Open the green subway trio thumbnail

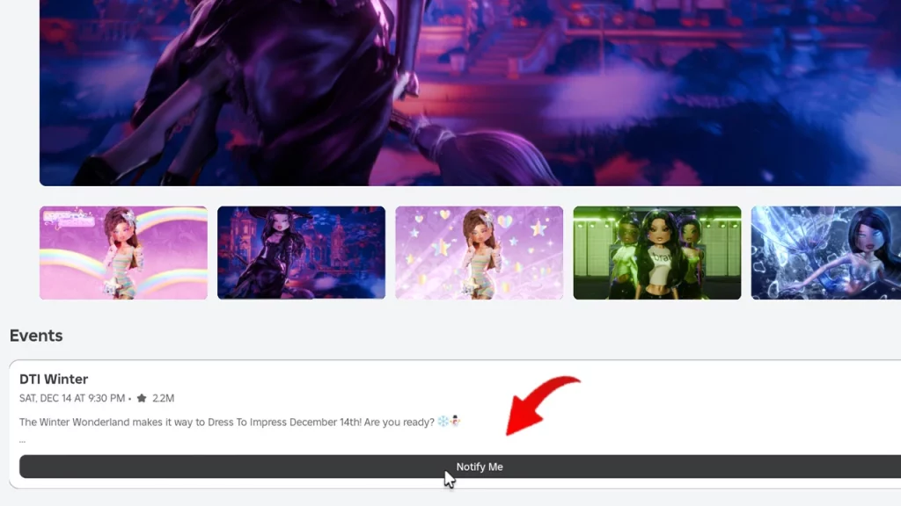(x=656, y=253)
